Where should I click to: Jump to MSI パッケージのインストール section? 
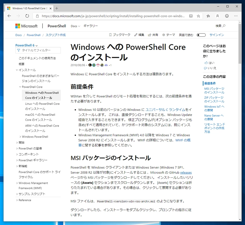coord(214,91)
